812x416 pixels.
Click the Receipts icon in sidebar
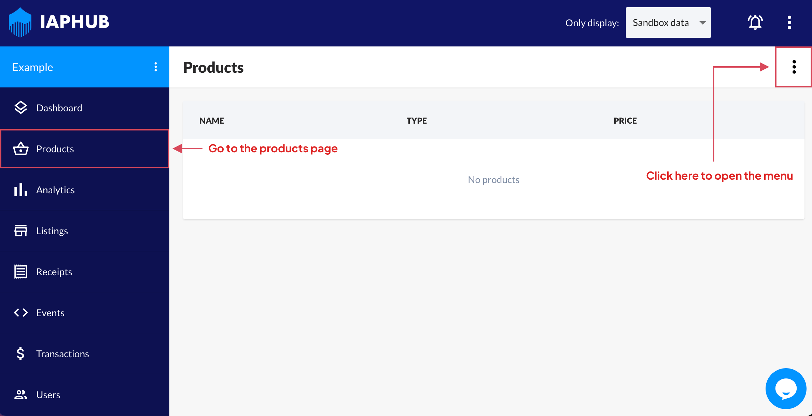[21, 272]
